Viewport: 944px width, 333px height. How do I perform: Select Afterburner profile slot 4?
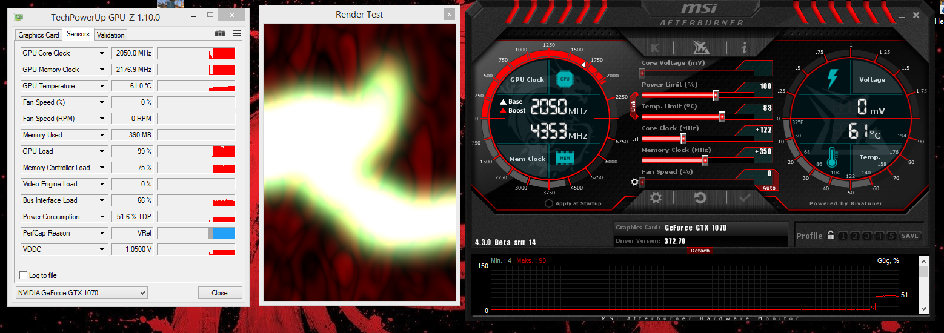pos(879,236)
